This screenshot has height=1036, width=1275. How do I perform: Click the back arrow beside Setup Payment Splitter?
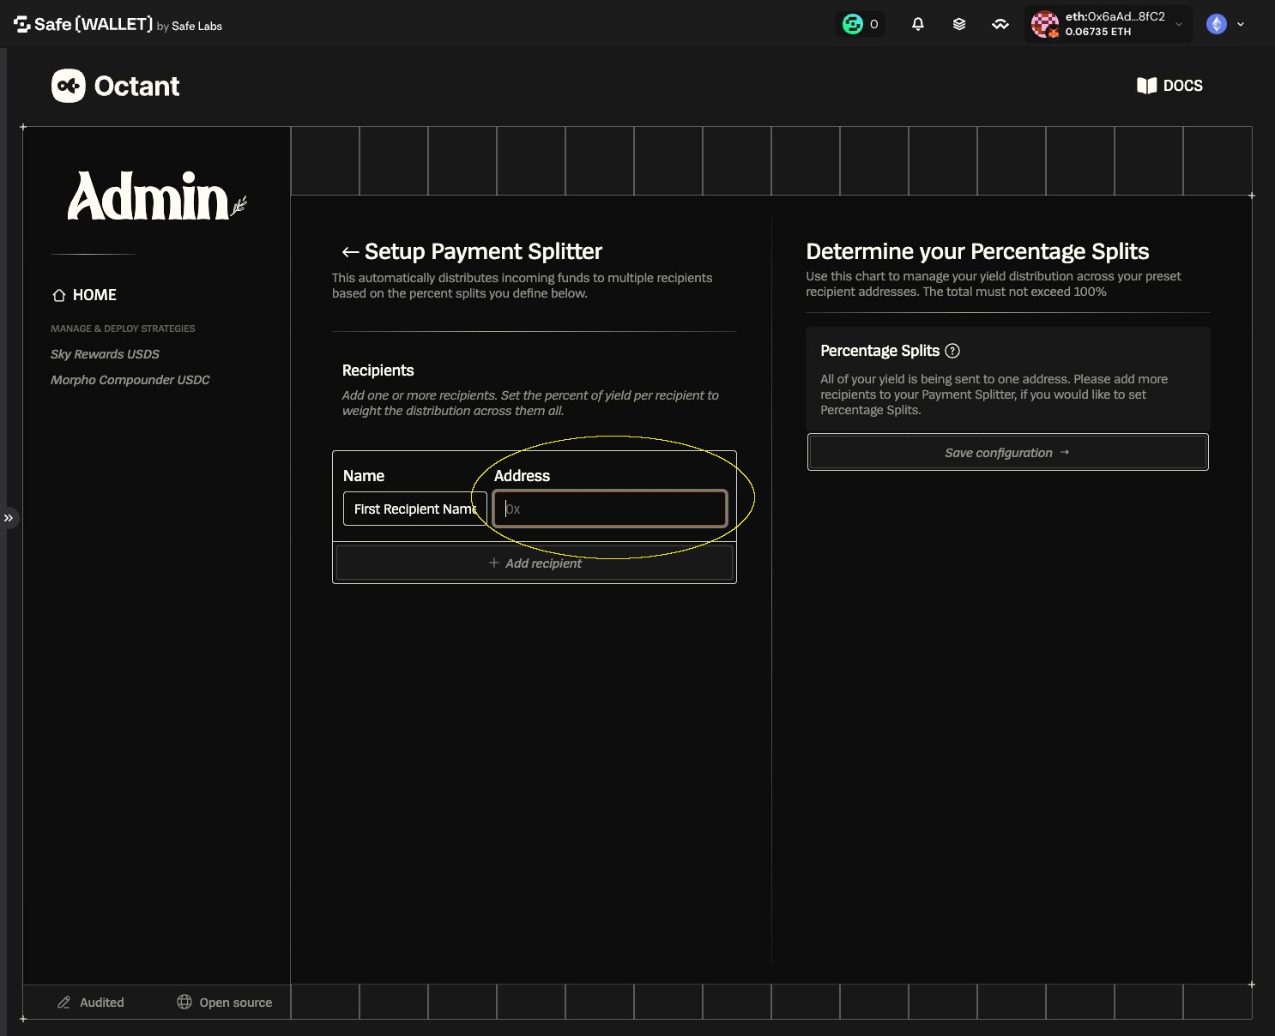pyautogui.click(x=350, y=251)
